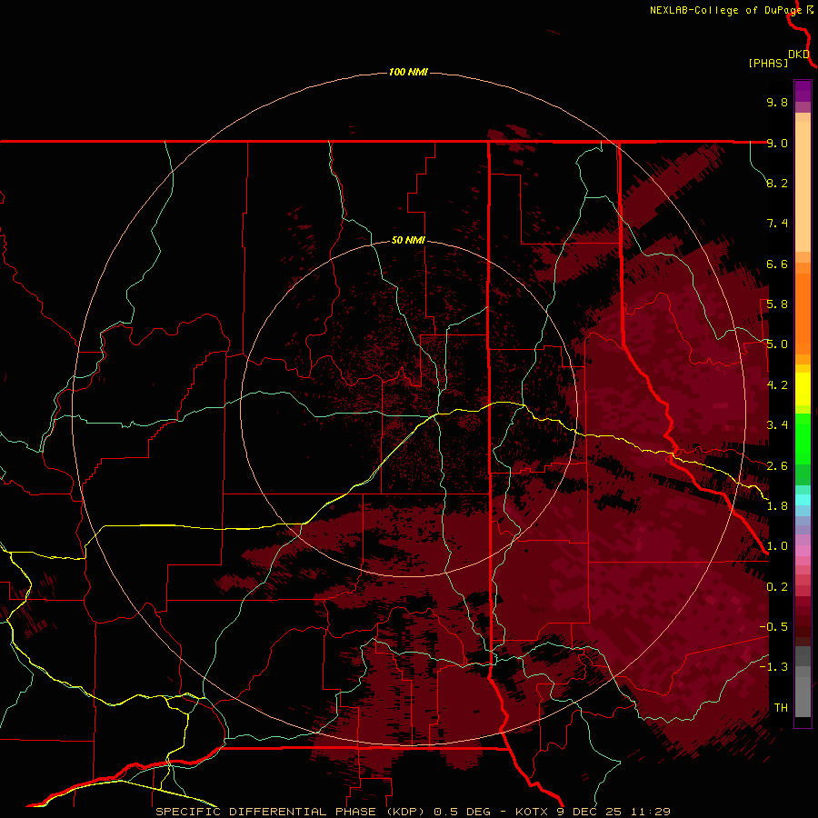Select the 8.2 scale value
Screen dimensions: 818x818
(x=777, y=183)
